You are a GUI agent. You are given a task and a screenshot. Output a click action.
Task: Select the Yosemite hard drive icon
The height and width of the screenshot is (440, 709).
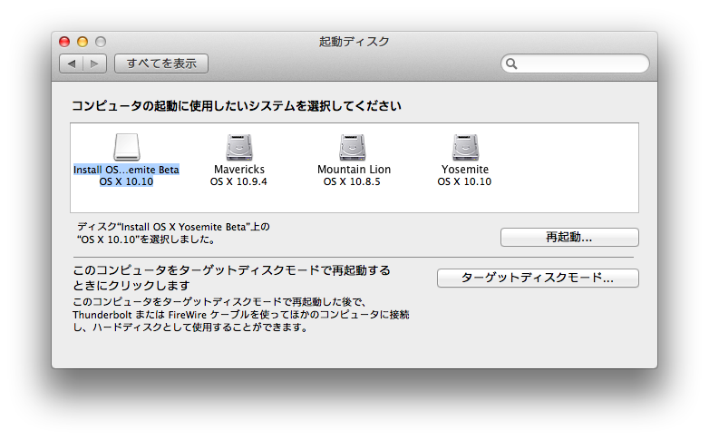click(466, 147)
